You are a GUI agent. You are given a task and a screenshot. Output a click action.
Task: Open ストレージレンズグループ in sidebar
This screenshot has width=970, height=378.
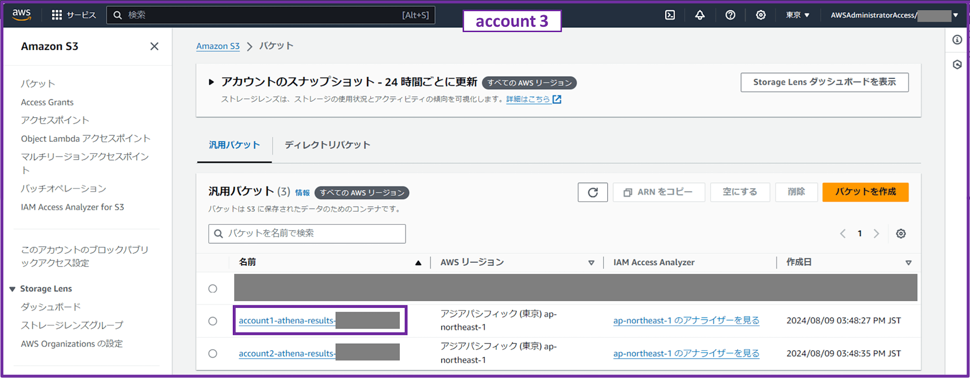click(x=72, y=325)
